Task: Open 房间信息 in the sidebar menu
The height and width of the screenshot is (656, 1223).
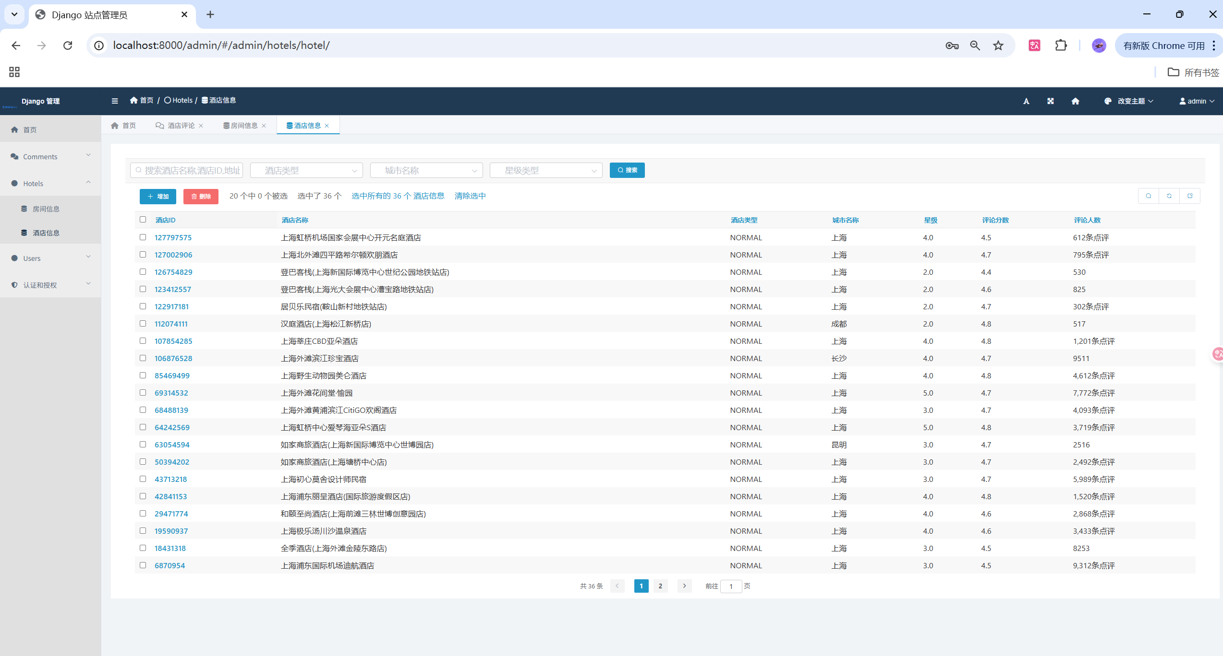Action: click(46, 209)
